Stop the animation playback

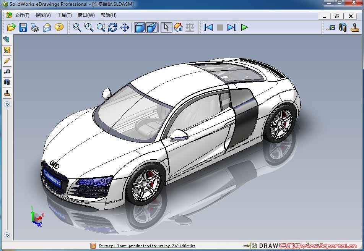pyautogui.click(x=220, y=28)
